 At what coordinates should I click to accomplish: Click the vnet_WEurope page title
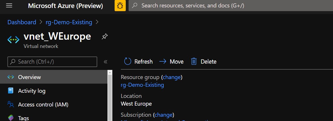pyautogui.click(x=57, y=36)
